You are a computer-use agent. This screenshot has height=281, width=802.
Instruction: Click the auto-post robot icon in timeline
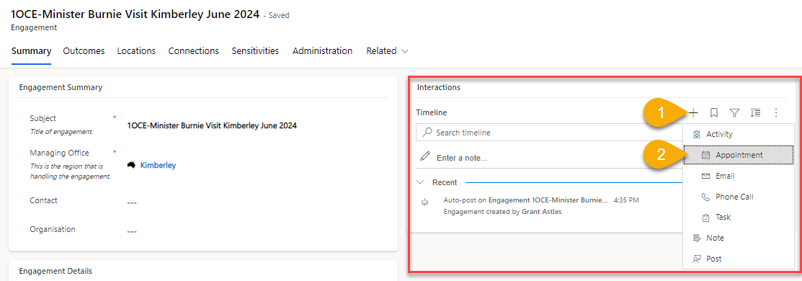click(x=424, y=202)
